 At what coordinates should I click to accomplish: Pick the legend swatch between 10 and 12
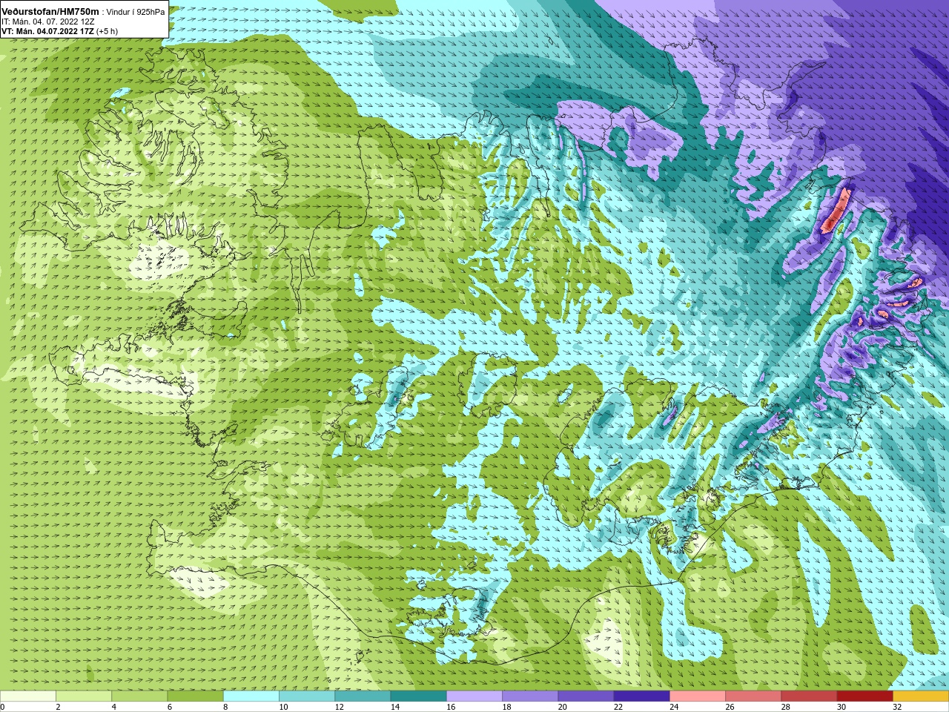click(307, 696)
